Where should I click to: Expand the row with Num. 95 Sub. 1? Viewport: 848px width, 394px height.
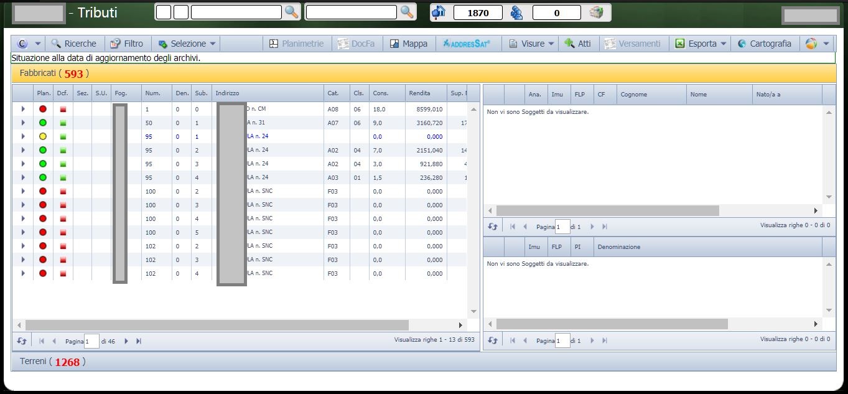pyautogui.click(x=23, y=136)
